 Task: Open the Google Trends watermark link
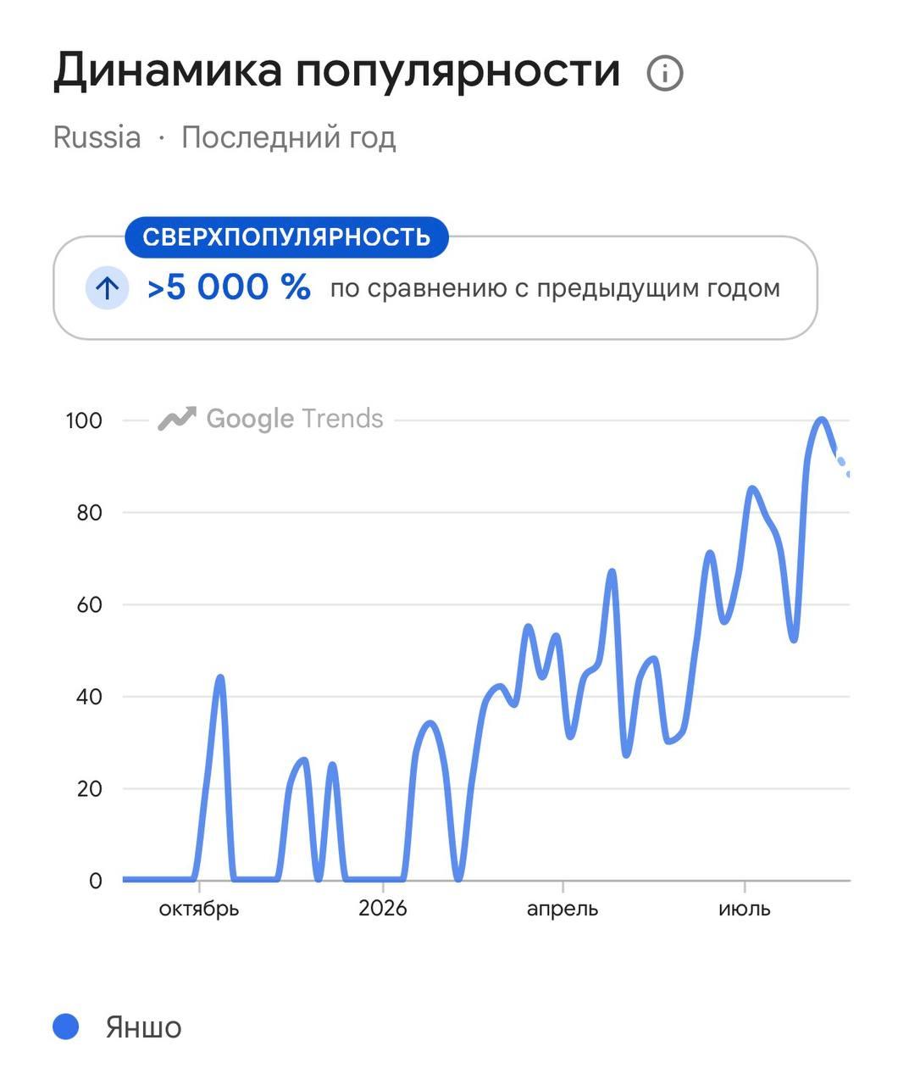coord(270,419)
